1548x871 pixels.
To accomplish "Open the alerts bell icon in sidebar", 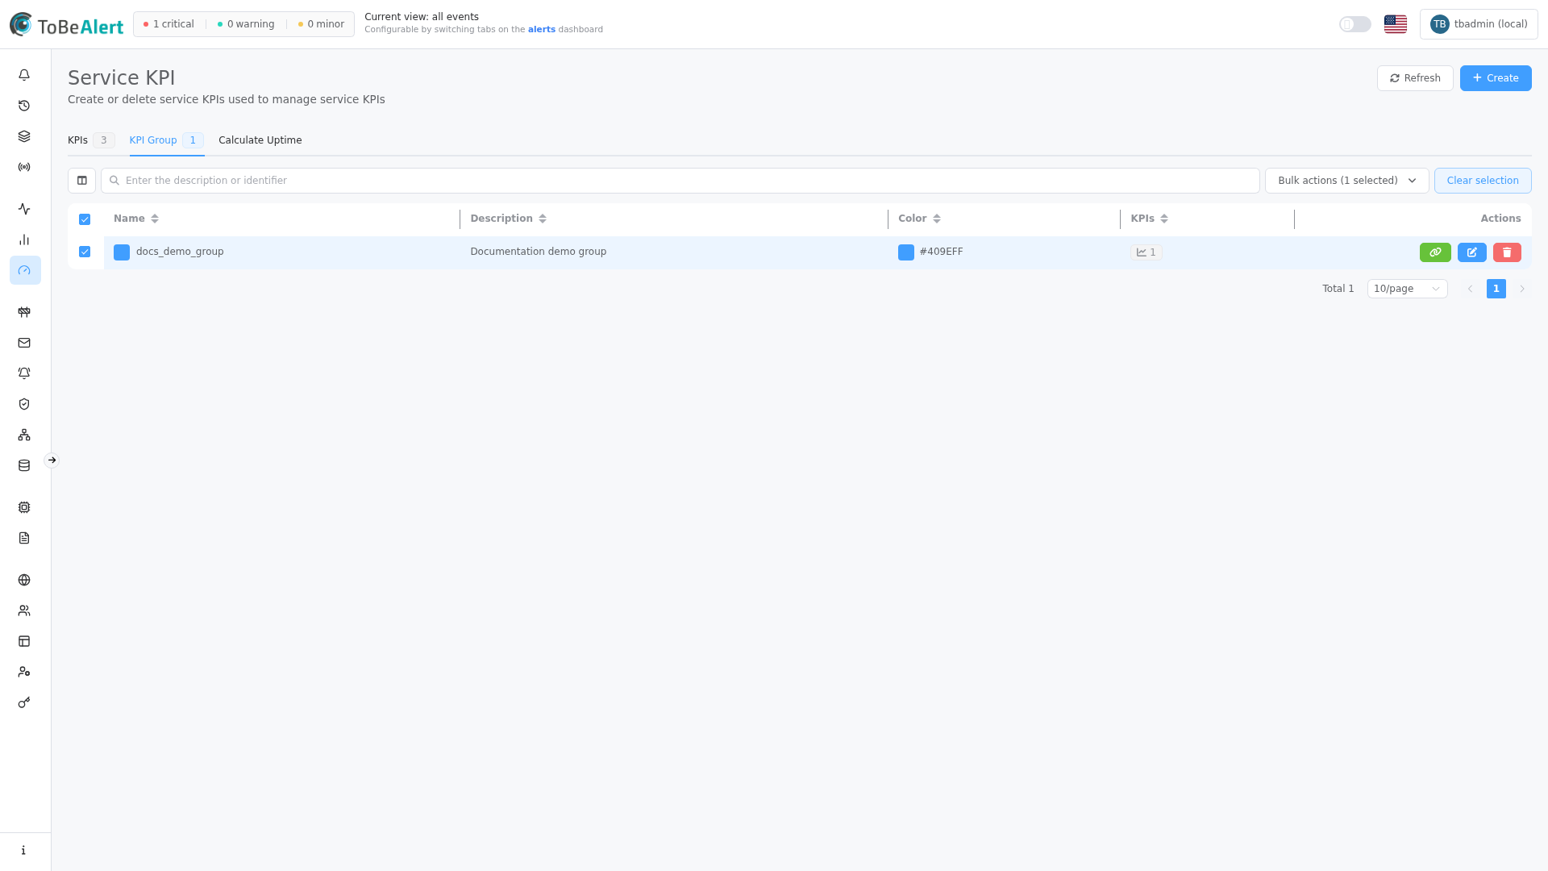I will click(24, 75).
